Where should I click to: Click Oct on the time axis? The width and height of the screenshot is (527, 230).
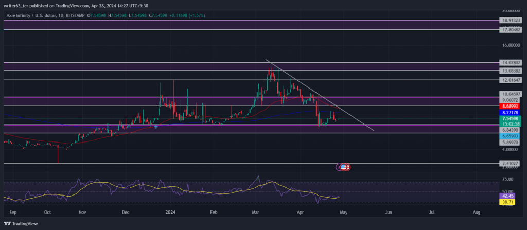(48, 213)
